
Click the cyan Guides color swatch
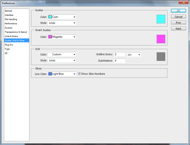point(161,19)
